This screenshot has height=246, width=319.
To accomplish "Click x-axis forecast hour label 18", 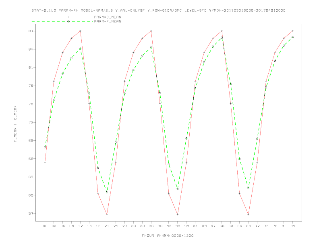I will (x=98, y=226).
